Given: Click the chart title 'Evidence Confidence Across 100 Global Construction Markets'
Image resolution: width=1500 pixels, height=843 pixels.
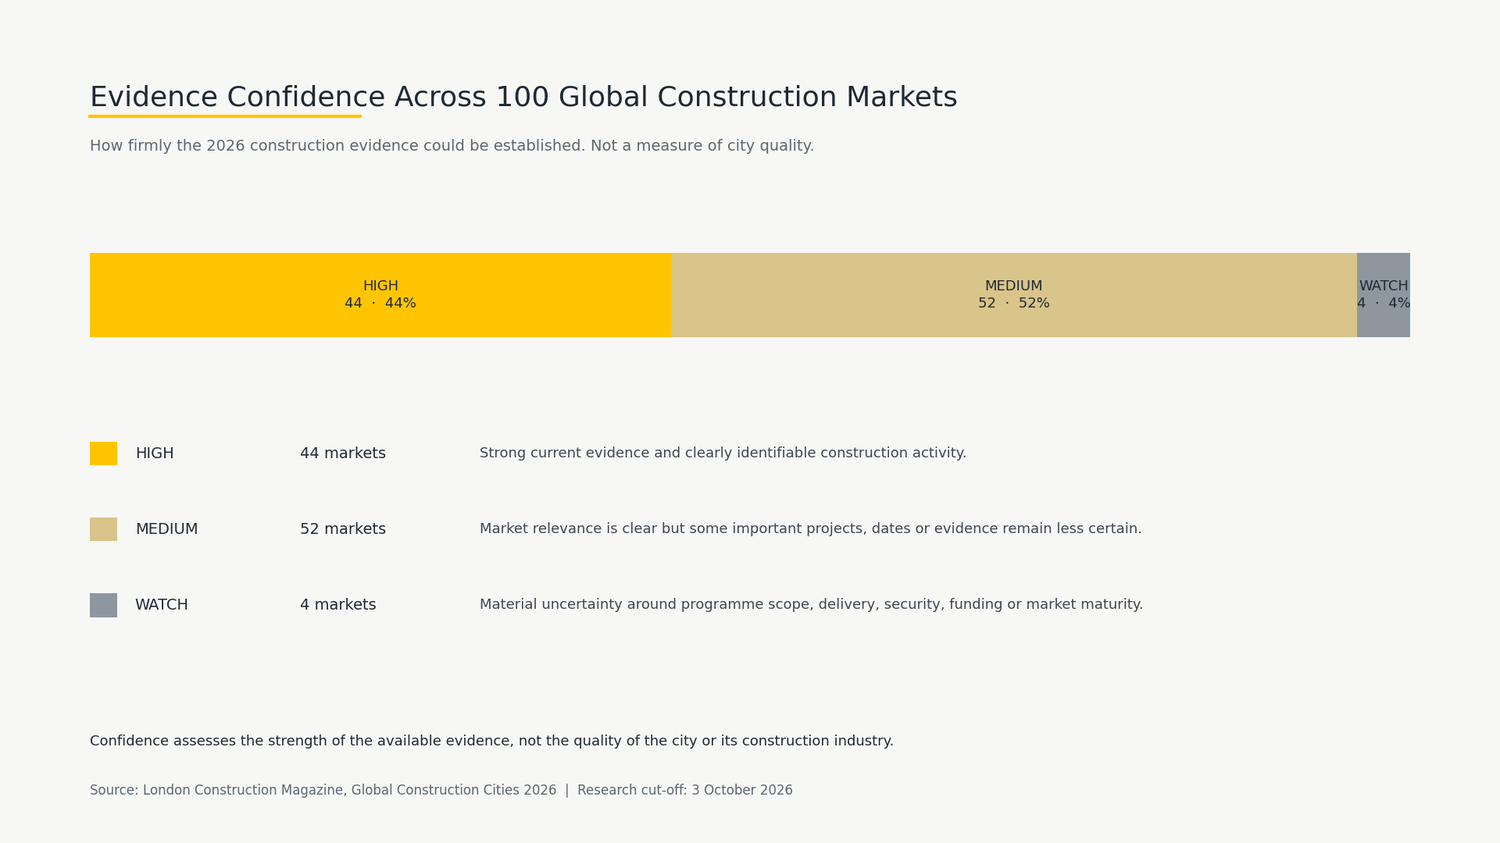Looking at the screenshot, I should [x=523, y=98].
